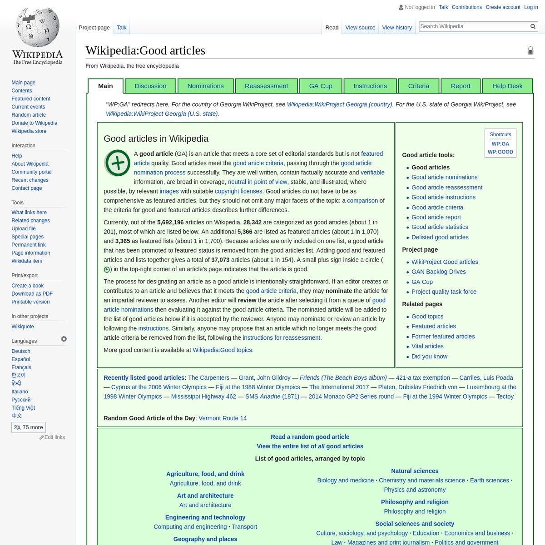
Task: Open Project quality task force
Action: point(444,292)
